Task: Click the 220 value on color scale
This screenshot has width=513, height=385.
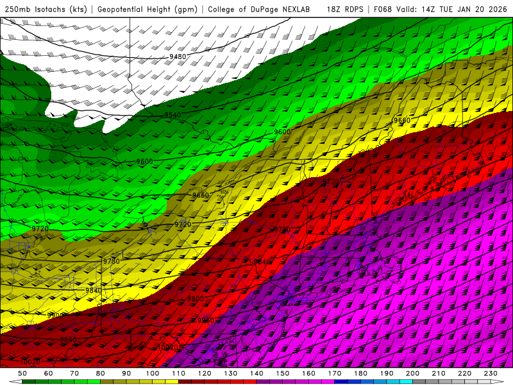Action: pos(464,373)
